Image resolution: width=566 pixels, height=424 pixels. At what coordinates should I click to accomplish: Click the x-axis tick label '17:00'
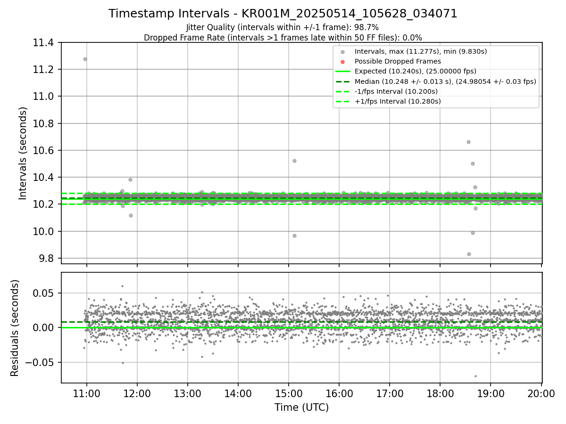click(x=390, y=393)
